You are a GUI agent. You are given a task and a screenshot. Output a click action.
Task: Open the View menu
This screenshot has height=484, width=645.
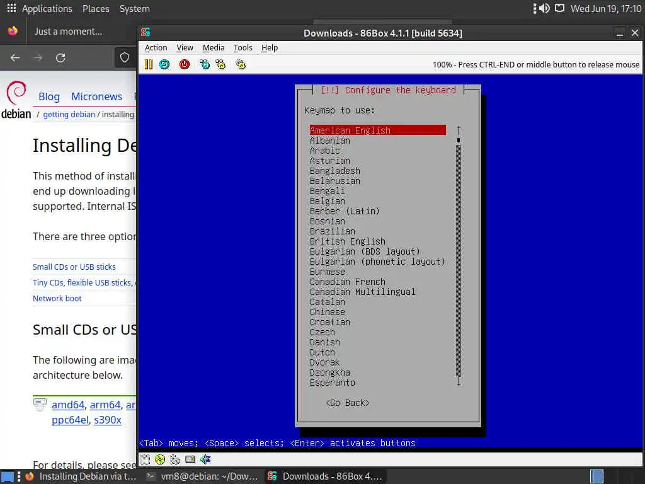pos(185,48)
